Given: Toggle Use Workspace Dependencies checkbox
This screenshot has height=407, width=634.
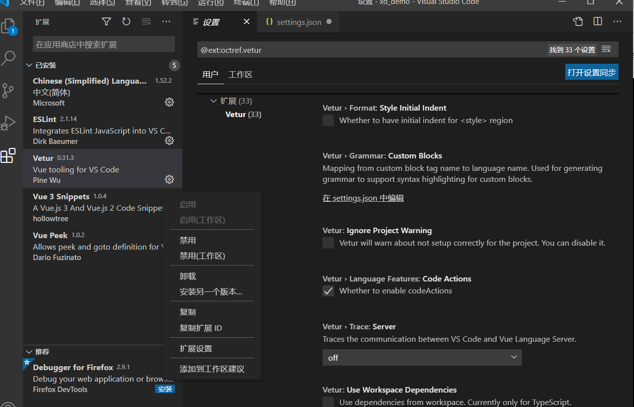Looking at the screenshot, I should pos(328,402).
